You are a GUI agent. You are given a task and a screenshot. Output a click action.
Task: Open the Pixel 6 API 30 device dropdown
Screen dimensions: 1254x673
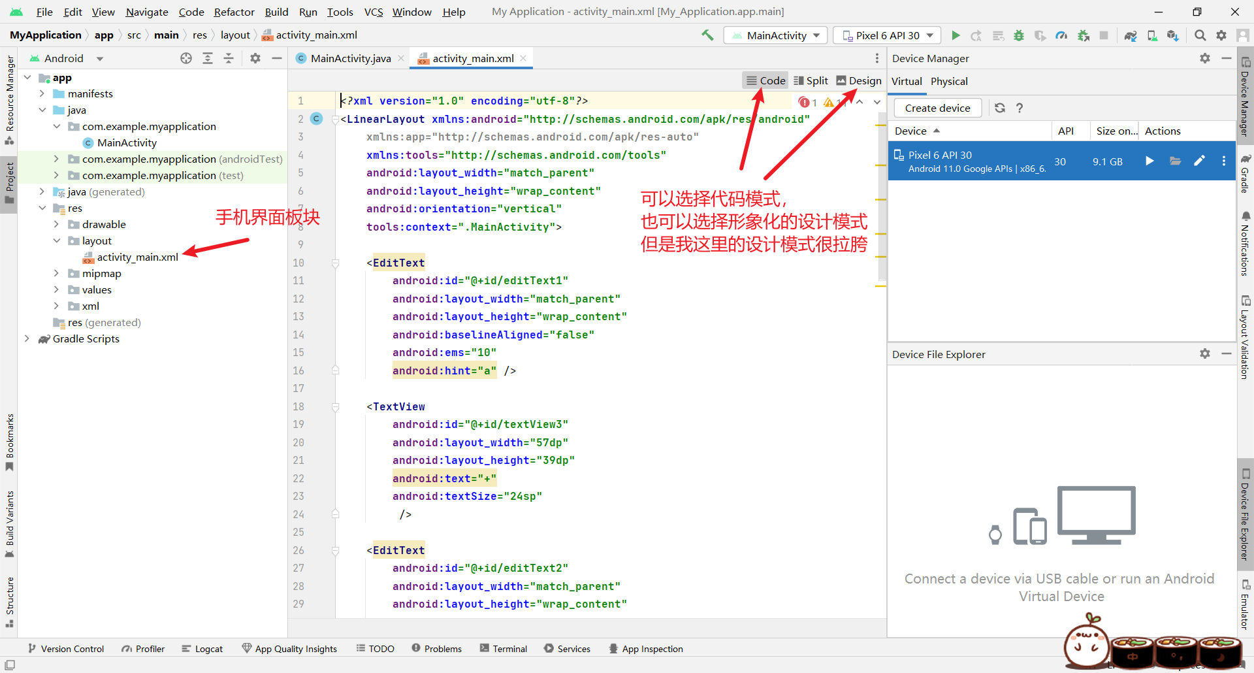pyautogui.click(x=887, y=35)
